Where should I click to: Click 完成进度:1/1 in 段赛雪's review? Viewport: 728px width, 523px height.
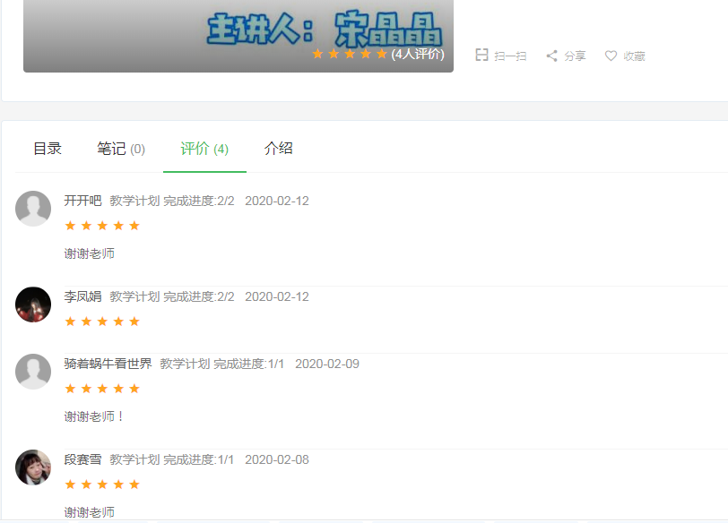coord(199,459)
